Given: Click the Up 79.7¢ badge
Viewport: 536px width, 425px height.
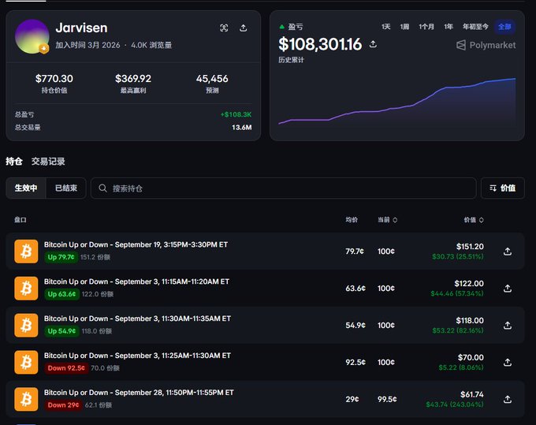Looking at the screenshot, I should coord(61,257).
